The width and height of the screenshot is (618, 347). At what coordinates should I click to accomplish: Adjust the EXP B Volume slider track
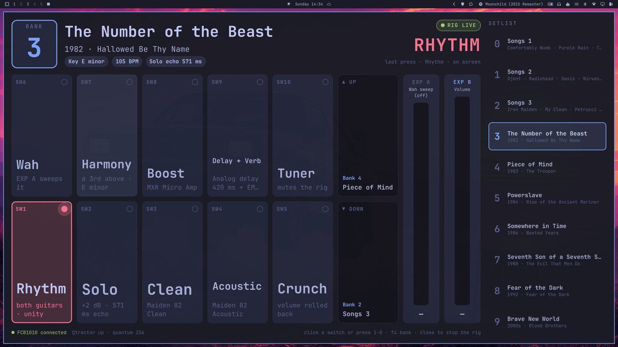click(x=462, y=201)
